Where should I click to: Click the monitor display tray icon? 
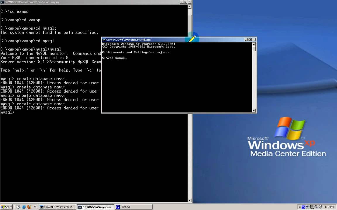312,207
